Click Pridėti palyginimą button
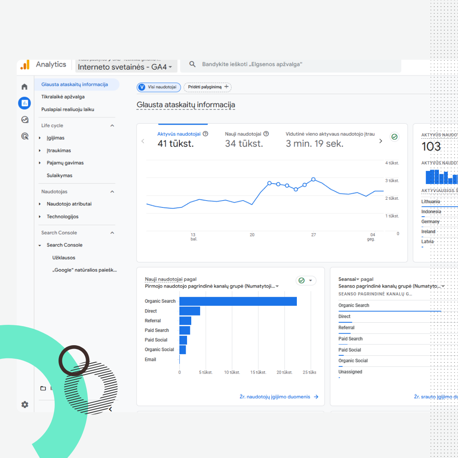The width and height of the screenshot is (458, 458). [x=207, y=87]
